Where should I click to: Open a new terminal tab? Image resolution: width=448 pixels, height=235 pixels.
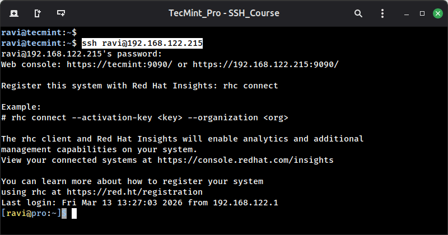13,12
